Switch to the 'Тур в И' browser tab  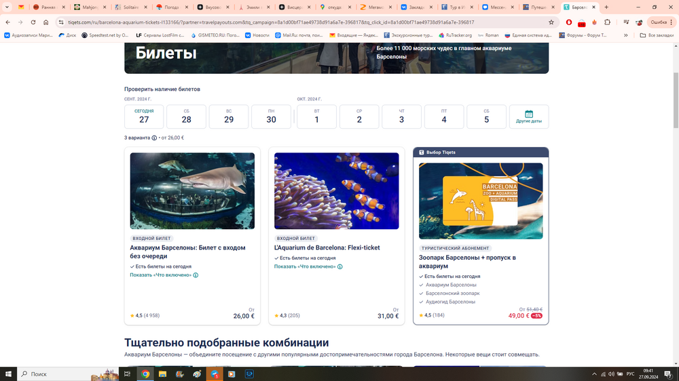(457, 7)
